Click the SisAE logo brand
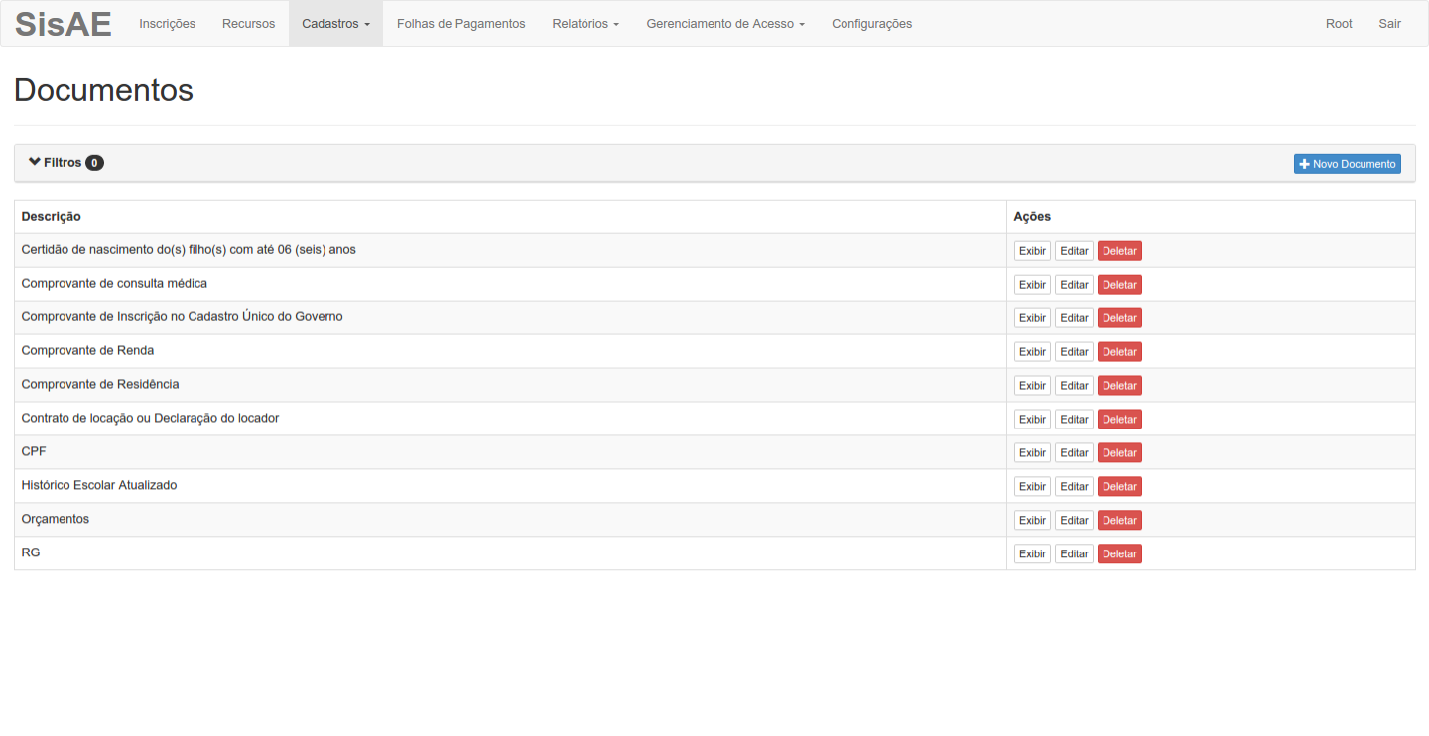 click(x=64, y=24)
